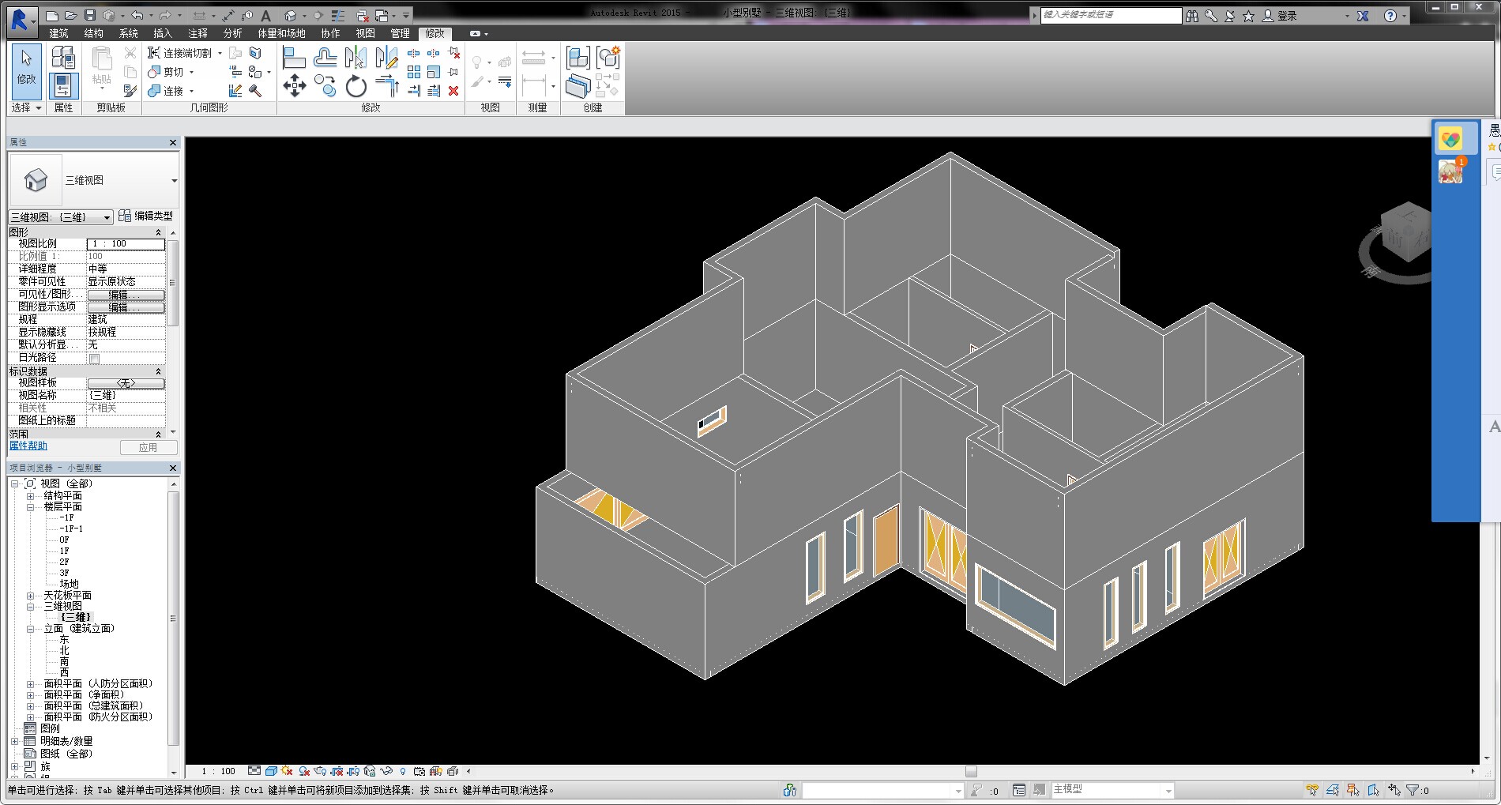Select the Align tool in Modify panel
Image resolution: width=1501 pixels, height=805 pixels.
[x=294, y=58]
